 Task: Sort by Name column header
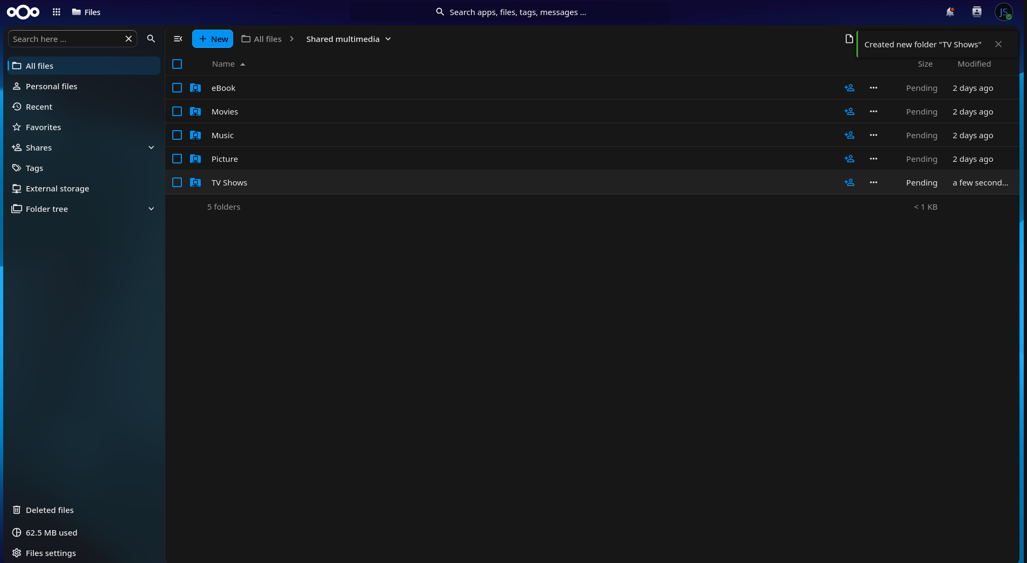coord(228,64)
